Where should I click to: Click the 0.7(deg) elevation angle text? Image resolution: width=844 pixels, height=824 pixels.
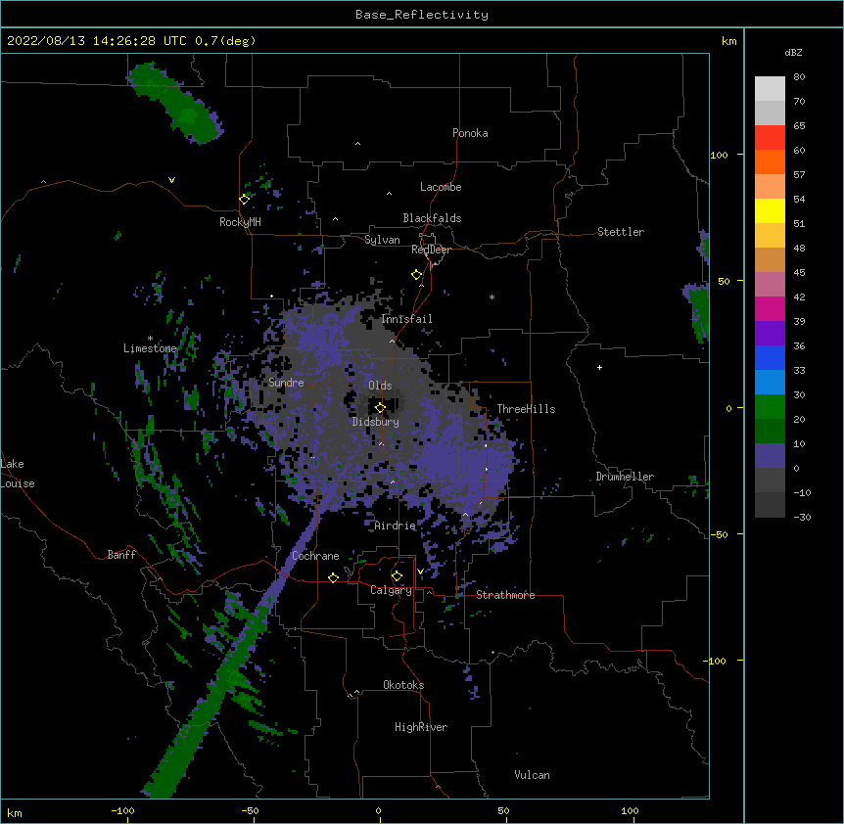(x=225, y=41)
